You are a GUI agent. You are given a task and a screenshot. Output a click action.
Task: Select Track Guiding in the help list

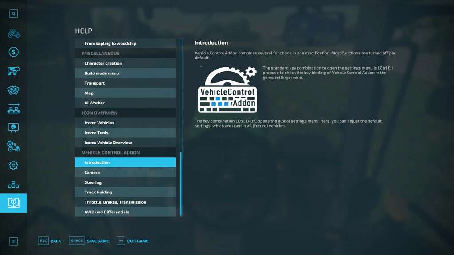point(125,192)
